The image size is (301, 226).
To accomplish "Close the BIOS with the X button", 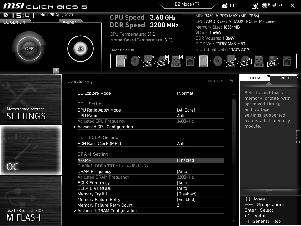I will pos(292,6).
